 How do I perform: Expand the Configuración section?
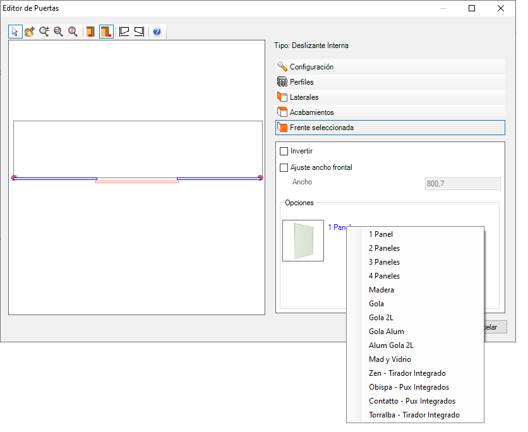(390, 67)
